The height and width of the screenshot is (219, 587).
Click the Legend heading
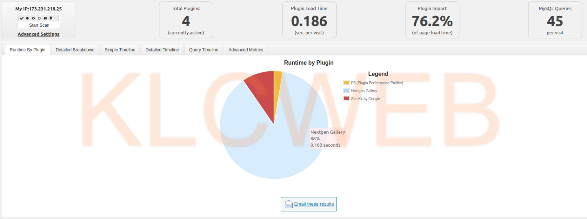(x=378, y=74)
